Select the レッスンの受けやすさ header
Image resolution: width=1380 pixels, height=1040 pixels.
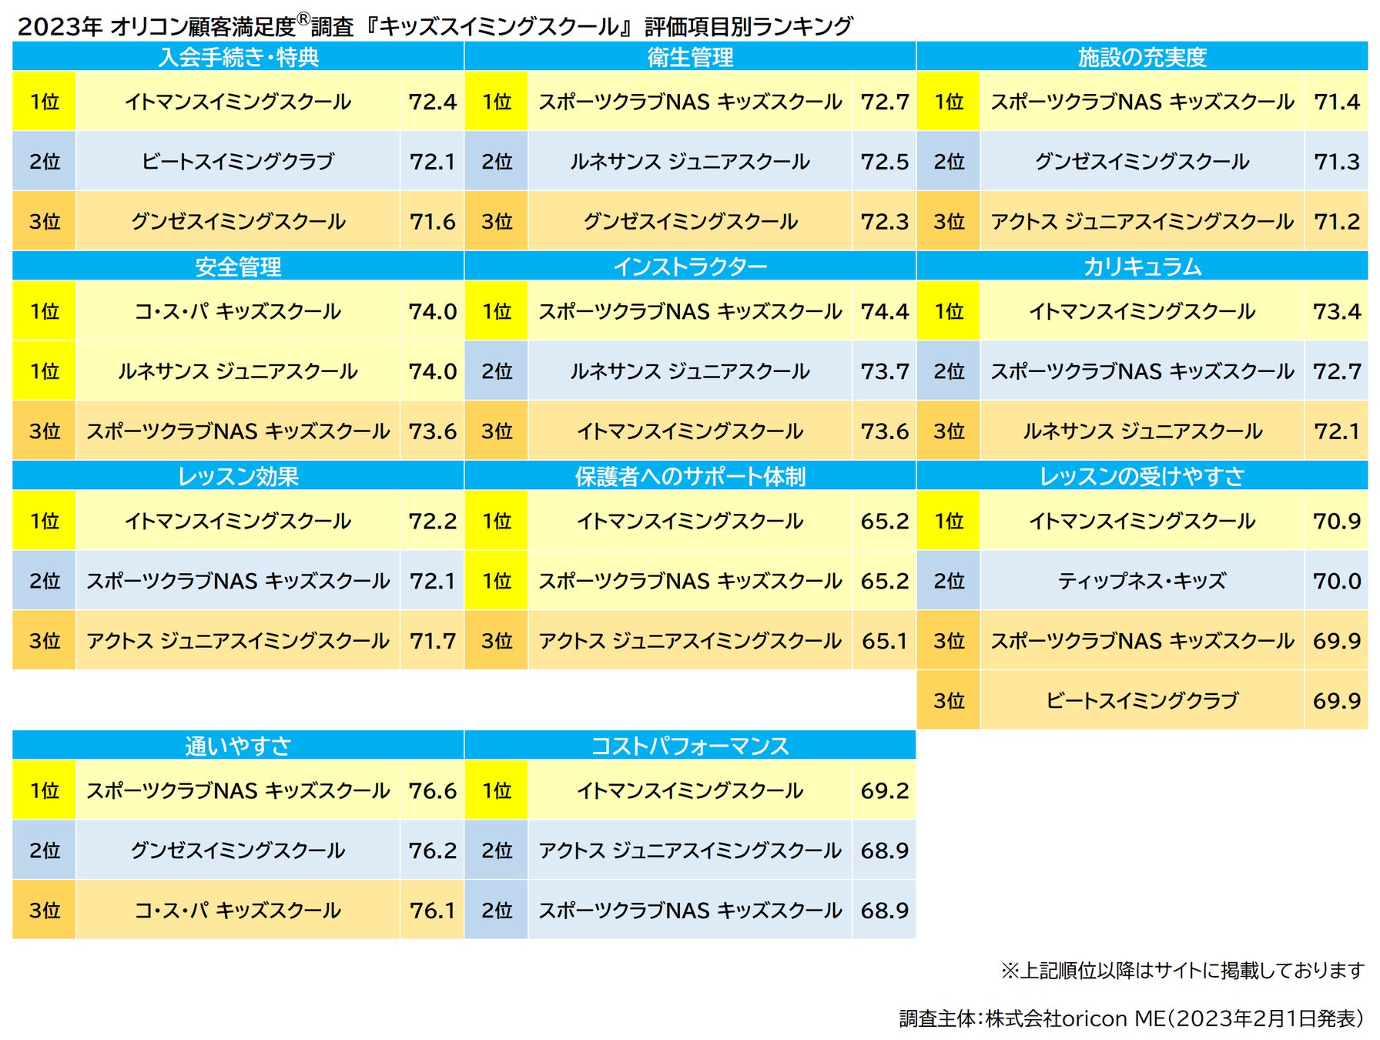pyautogui.click(x=1142, y=476)
